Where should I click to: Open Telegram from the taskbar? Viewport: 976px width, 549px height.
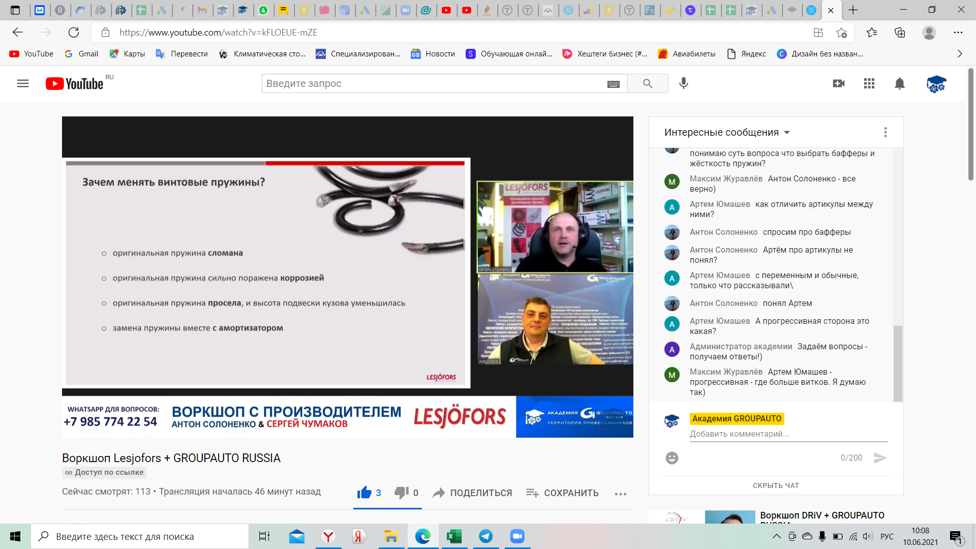486,536
